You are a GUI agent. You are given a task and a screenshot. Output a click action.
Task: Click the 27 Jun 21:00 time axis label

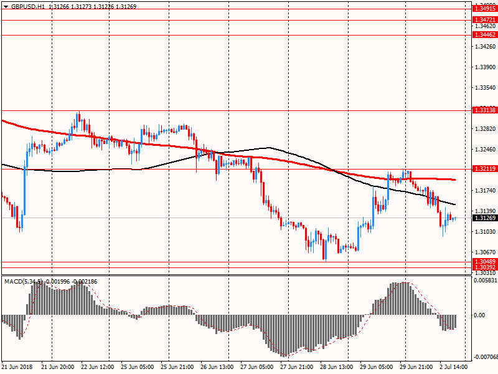pos(297,367)
